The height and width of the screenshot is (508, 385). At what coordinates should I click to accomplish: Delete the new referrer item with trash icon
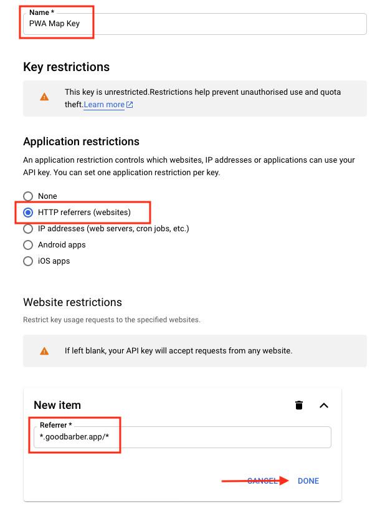(x=299, y=405)
